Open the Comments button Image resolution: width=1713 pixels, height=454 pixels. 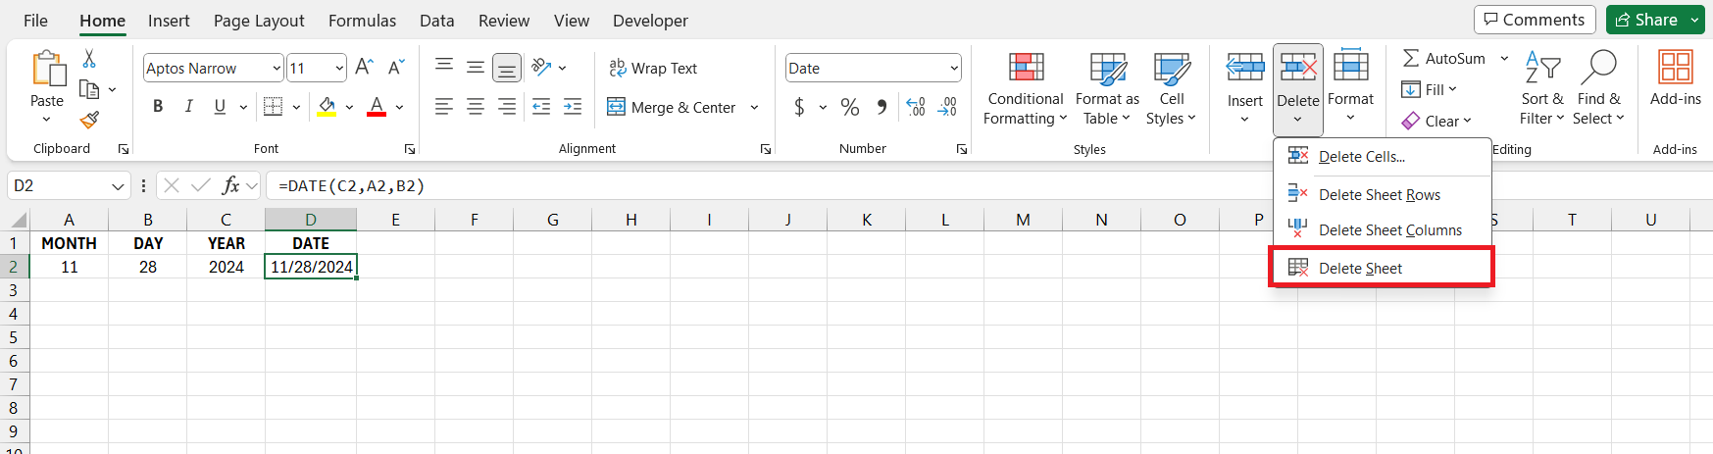[x=1534, y=20]
